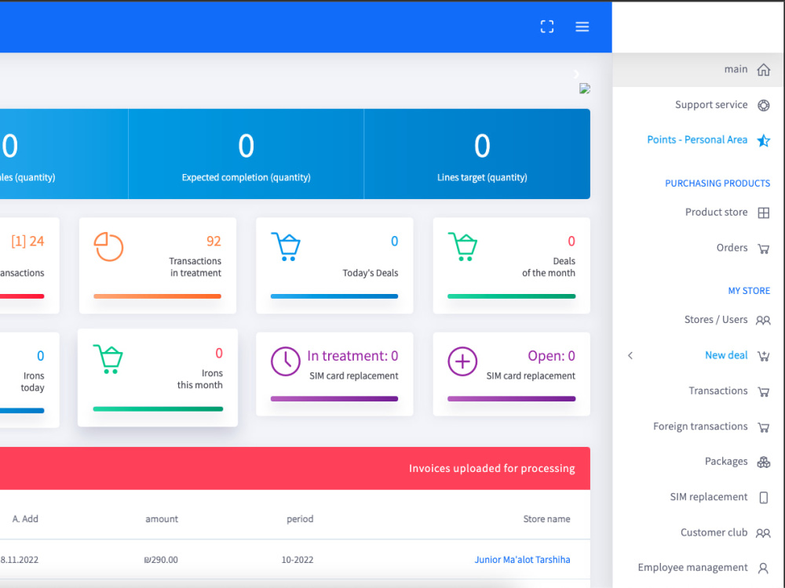Click the Packages boxes icon
Image resolution: width=785 pixels, height=588 pixels.
click(x=763, y=462)
